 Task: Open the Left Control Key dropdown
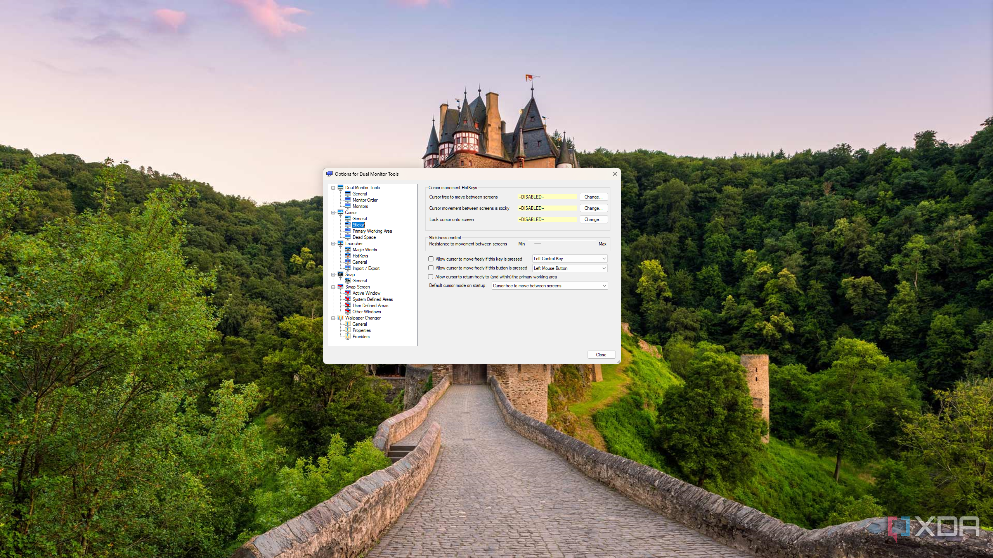tap(570, 259)
